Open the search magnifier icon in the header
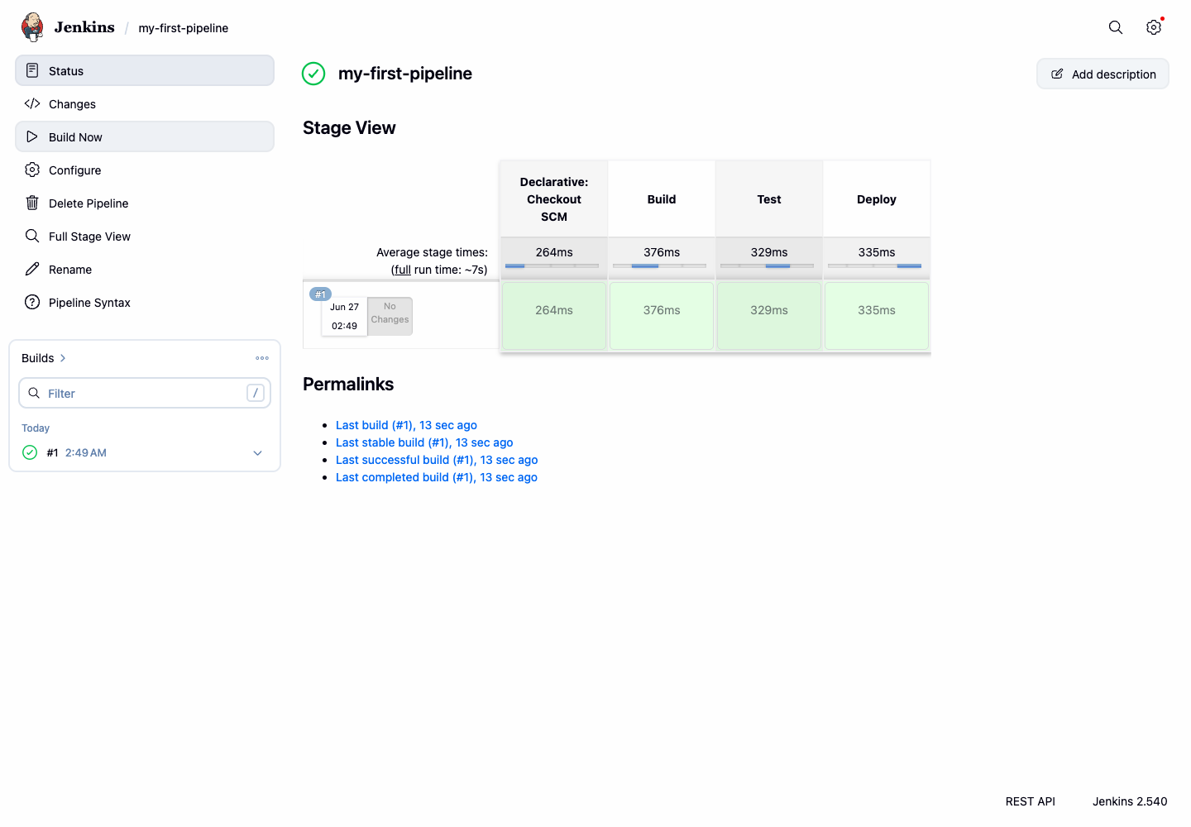The height and width of the screenshot is (827, 1191). [x=1116, y=27]
